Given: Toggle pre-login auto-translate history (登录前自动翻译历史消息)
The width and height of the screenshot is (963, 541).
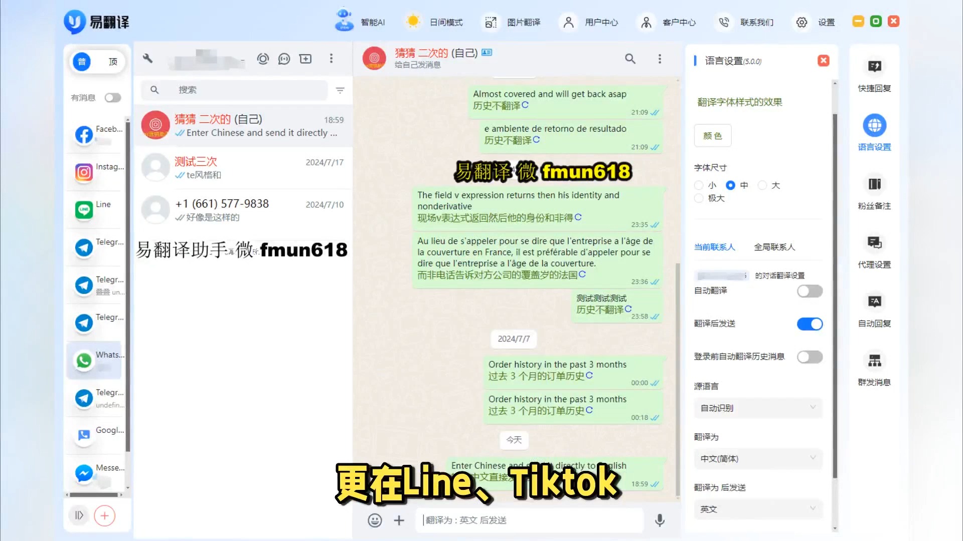Looking at the screenshot, I should click(x=810, y=357).
